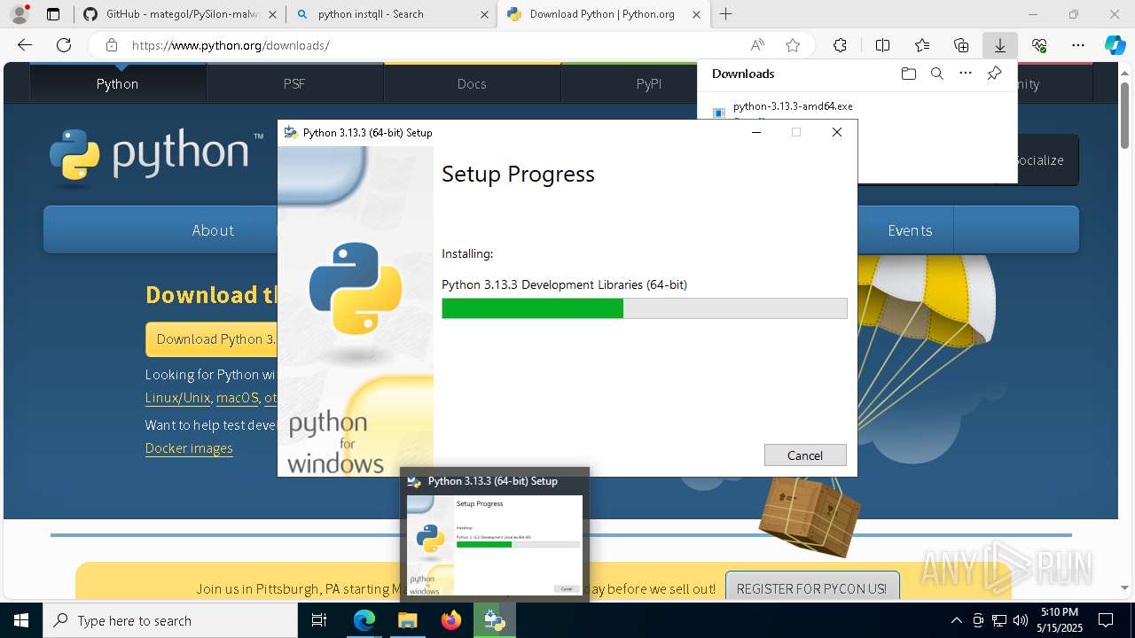1135x638 pixels.
Task: Click the setup installation progress bar
Action: [x=645, y=308]
